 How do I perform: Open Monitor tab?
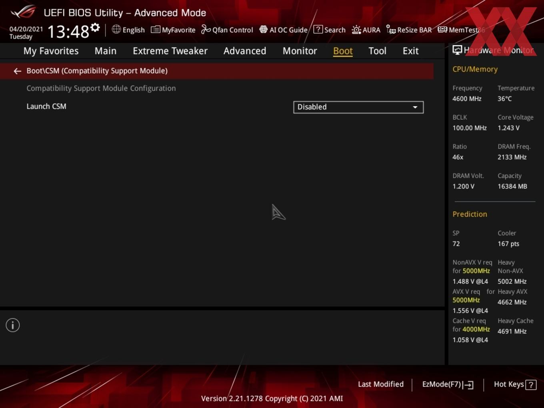pos(300,51)
